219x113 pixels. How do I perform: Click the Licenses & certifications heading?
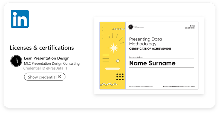[42, 48]
